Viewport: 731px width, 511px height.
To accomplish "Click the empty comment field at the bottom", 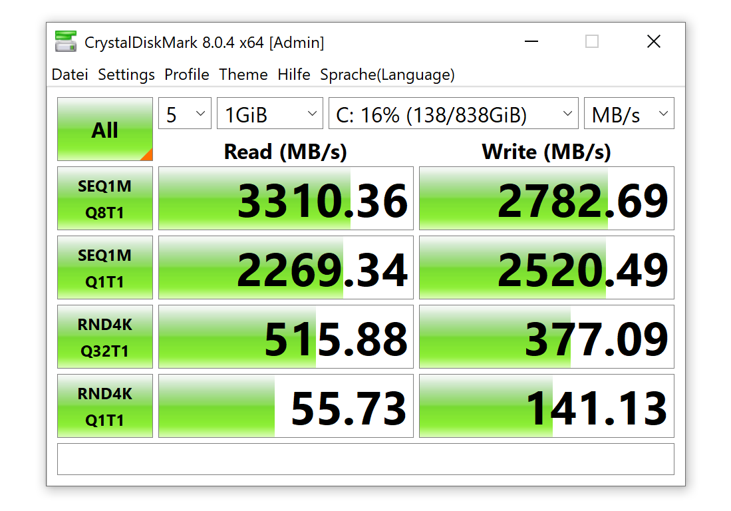I will point(366,459).
